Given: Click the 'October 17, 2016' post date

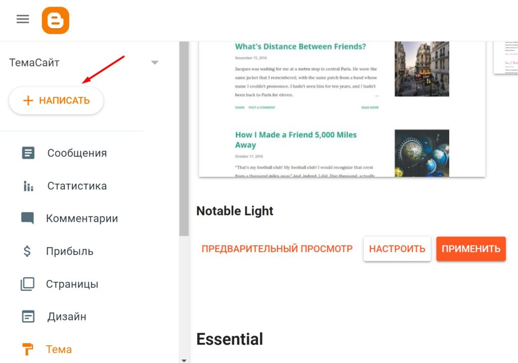Looking at the screenshot, I should pyautogui.click(x=249, y=157).
